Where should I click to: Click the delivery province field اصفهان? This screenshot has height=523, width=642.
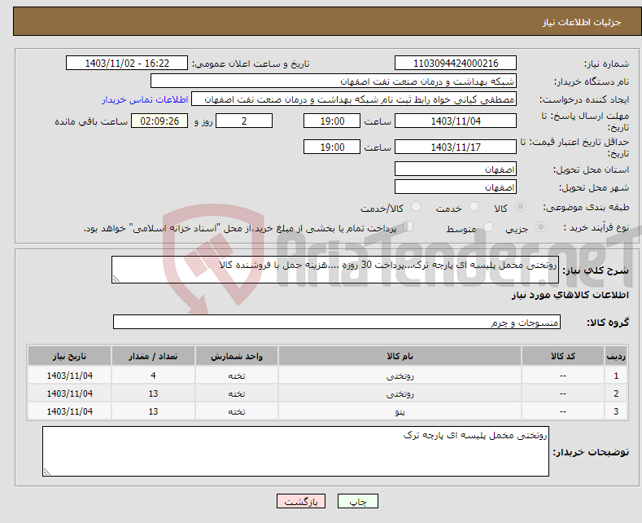[x=456, y=169]
